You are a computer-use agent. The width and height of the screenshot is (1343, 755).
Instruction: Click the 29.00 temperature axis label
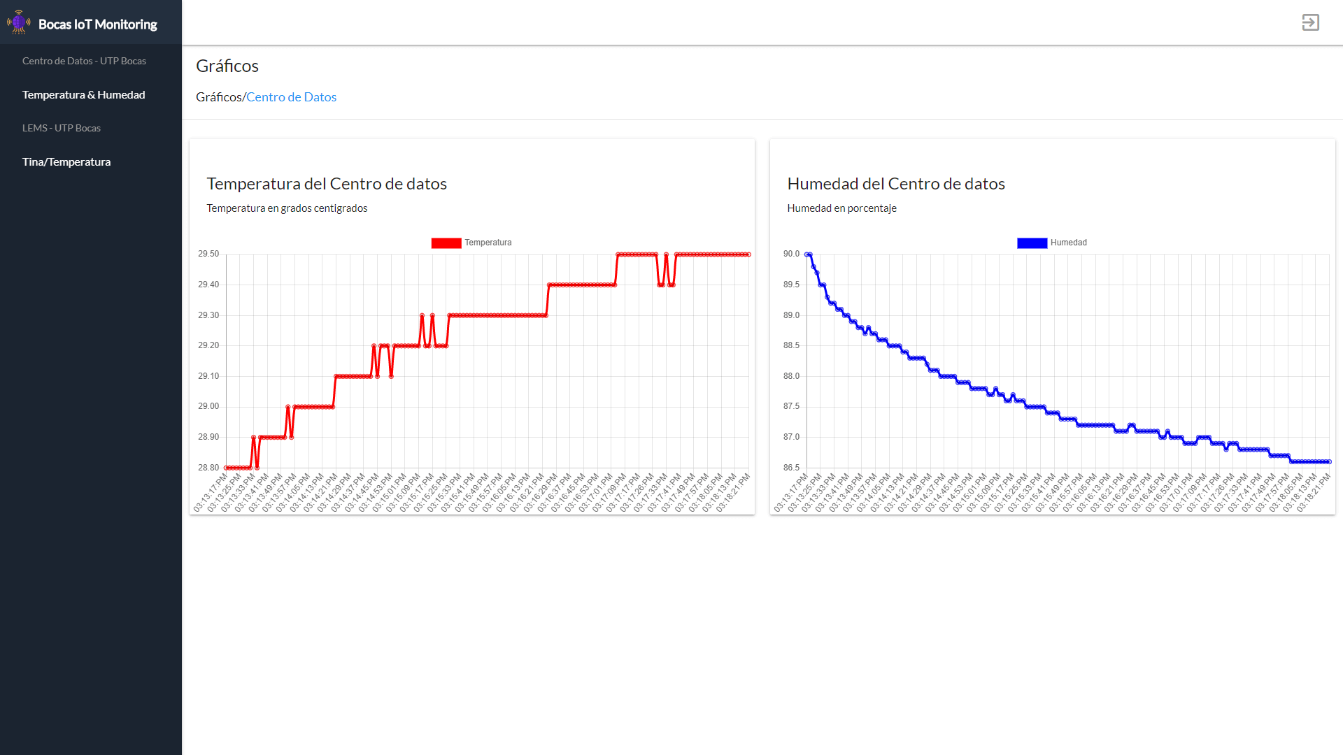coord(208,406)
